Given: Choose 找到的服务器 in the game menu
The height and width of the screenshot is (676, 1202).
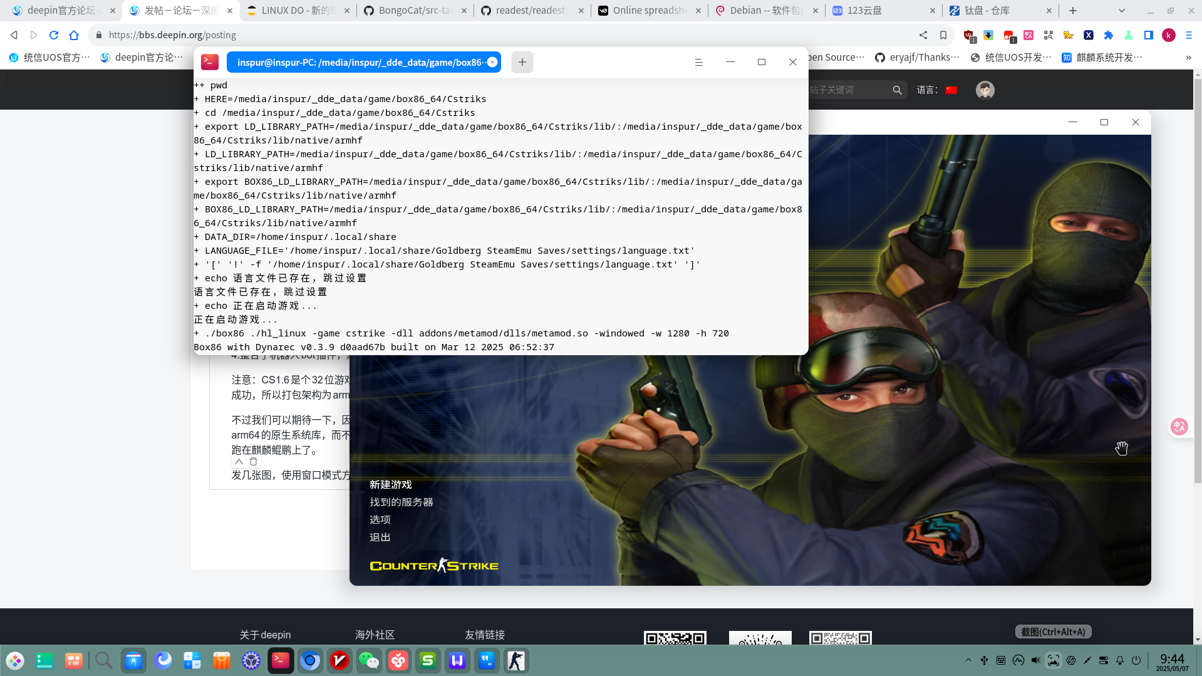Looking at the screenshot, I should pyautogui.click(x=401, y=502).
